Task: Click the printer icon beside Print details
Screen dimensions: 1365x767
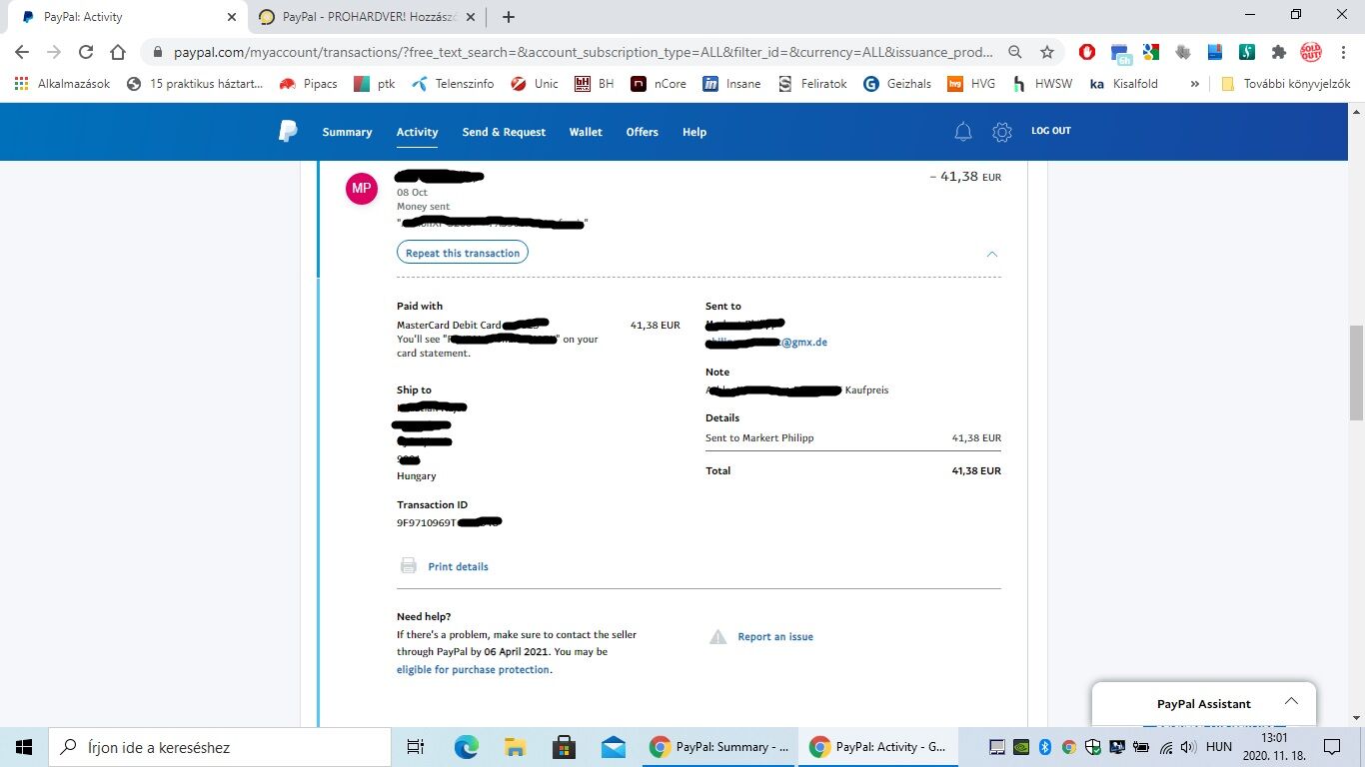Action: 408,566
